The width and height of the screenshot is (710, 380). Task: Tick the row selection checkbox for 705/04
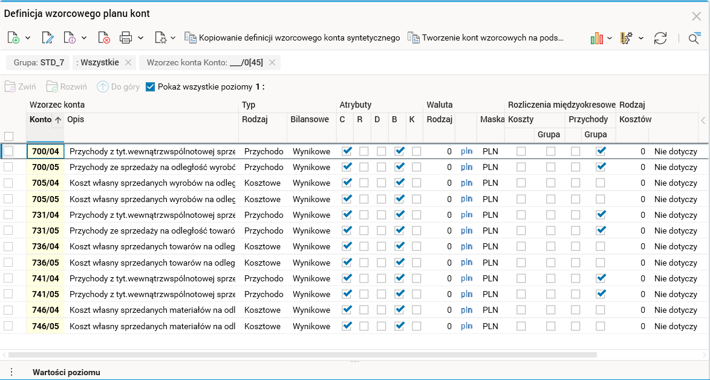[8, 183]
